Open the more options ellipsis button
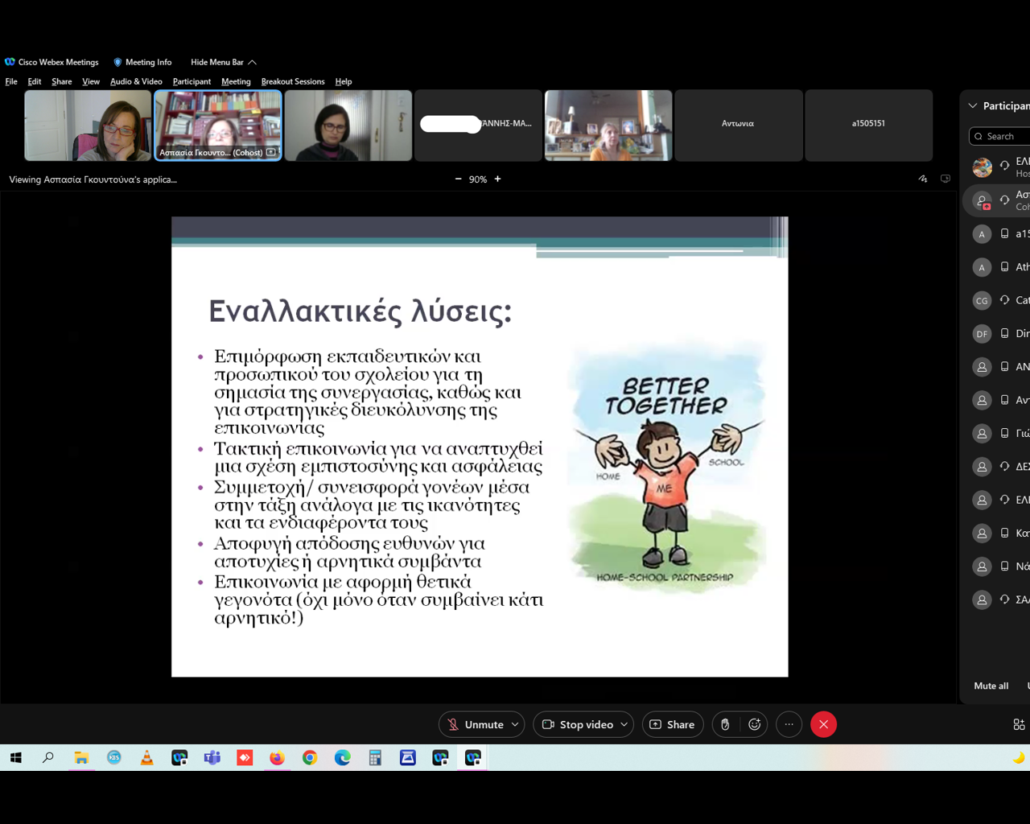The width and height of the screenshot is (1030, 824). [x=789, y=724]
